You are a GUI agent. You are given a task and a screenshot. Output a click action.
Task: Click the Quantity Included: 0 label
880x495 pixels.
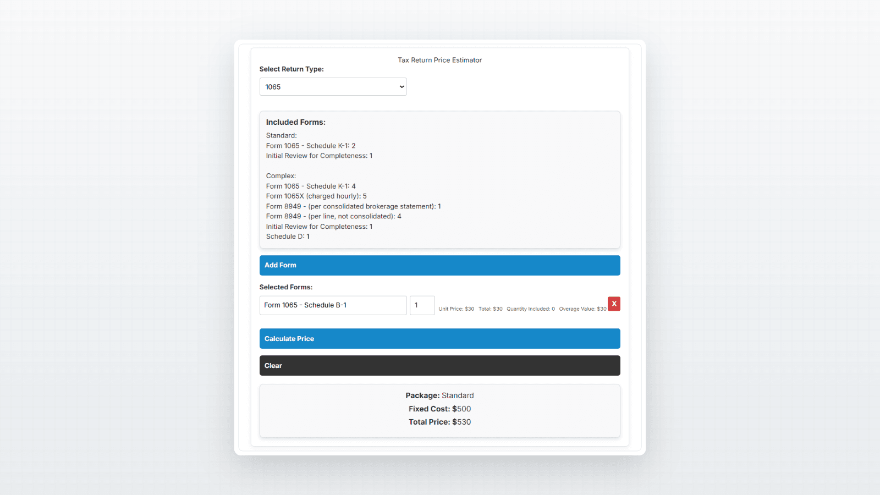click(x=531, y=309)
